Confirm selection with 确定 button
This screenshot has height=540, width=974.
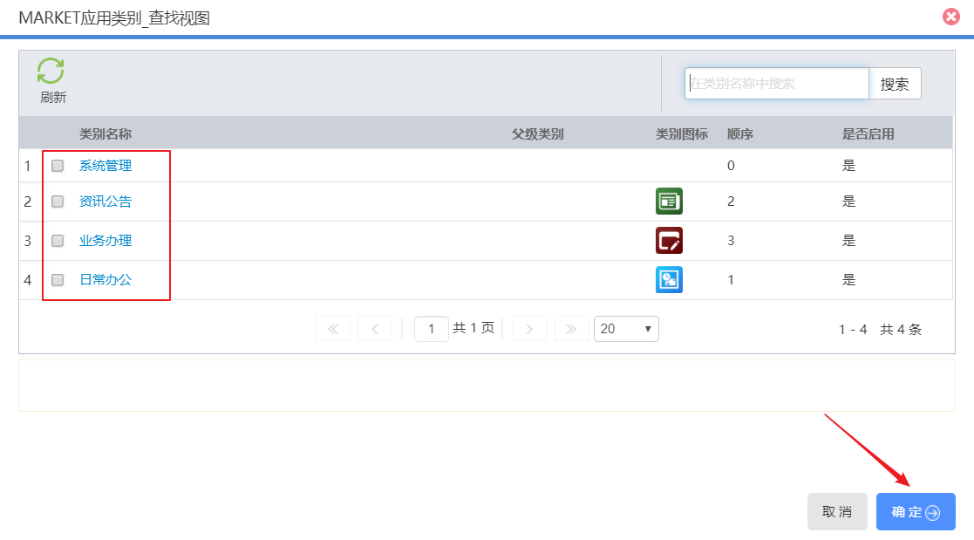tap(916, 512)
